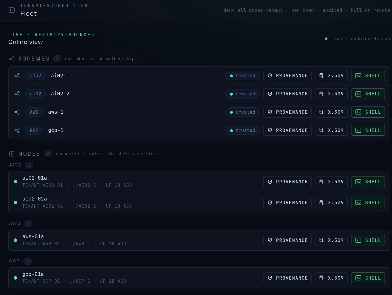Viewport: 392px width, 295px height.
Task: Click green status dot for ai02-02a node
Action: tap(15, 202)
